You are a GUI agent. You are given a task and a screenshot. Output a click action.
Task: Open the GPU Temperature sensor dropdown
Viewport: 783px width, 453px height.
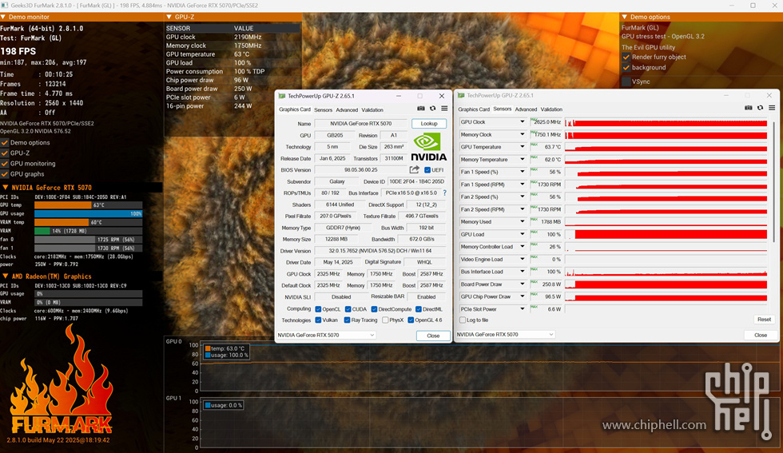pos(523,147)
